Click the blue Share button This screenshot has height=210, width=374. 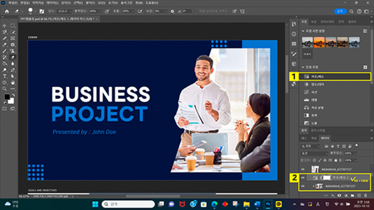(341, 10)
